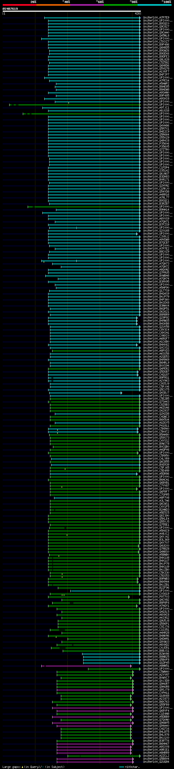
Task: Click UniRef100_Q59S73 label
Action: click(156, 438)
